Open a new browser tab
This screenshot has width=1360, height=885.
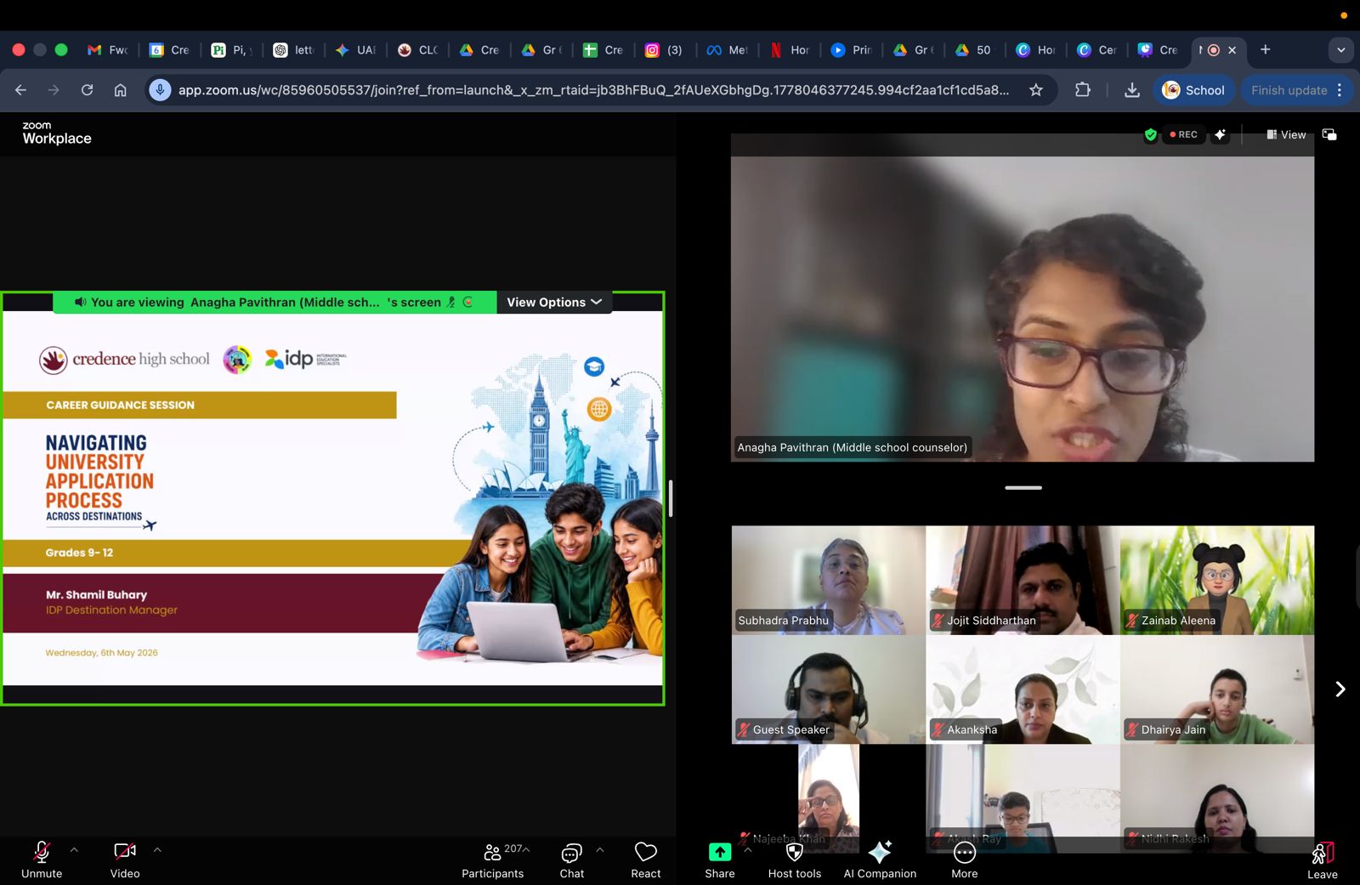coord(1265,49)
